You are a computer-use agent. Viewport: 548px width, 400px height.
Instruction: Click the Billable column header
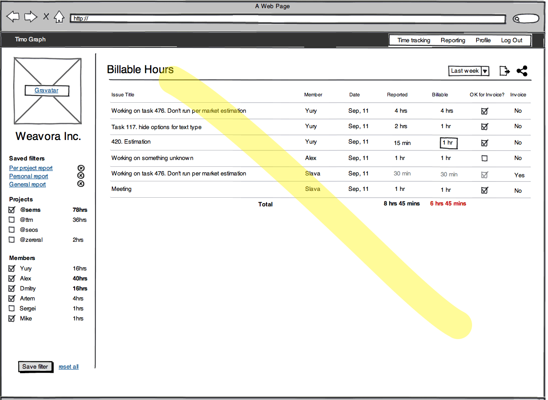(440, 95)
